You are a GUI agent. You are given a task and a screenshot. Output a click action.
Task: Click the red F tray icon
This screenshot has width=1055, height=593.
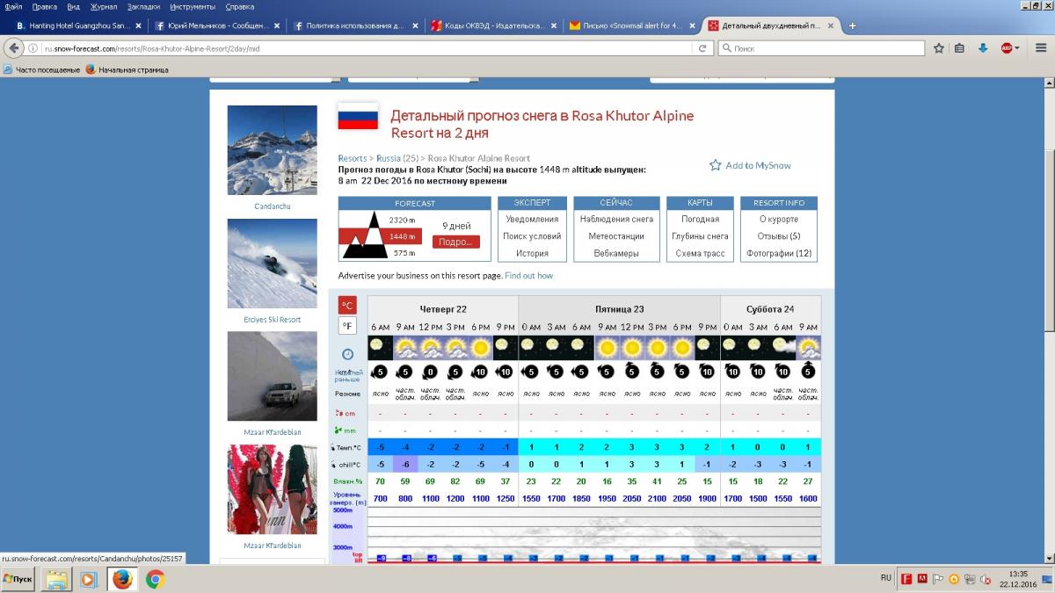(906, 579)
